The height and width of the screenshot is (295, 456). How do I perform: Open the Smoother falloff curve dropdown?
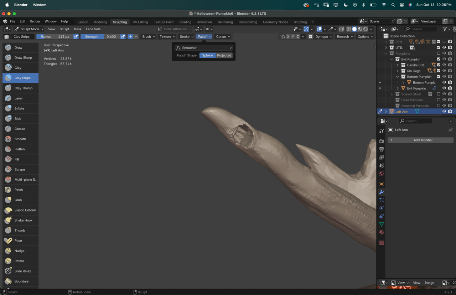point(204,48)
